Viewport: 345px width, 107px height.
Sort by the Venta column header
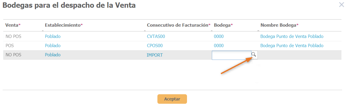point(13,25)
